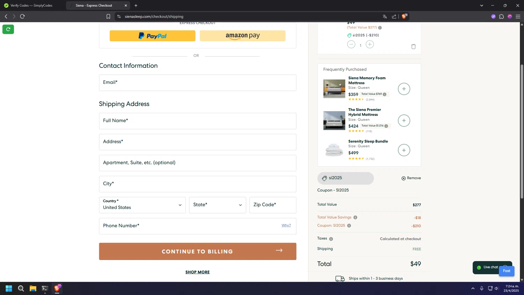The width and height of the screenshot is (524, 295).
Task: Open the Why? phone number link
Action: pyautogui.click(x=286, y=225)
